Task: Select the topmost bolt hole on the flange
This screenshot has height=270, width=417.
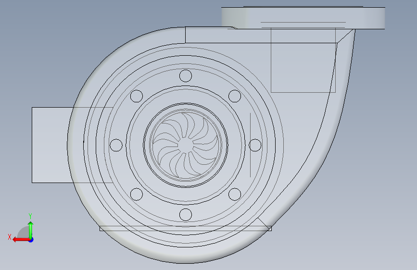Action: pyautogui.click(x=186, y=76)
